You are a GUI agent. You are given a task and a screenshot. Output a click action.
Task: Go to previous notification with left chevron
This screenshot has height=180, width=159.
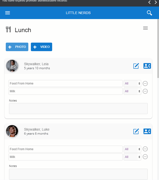[149, 2]
